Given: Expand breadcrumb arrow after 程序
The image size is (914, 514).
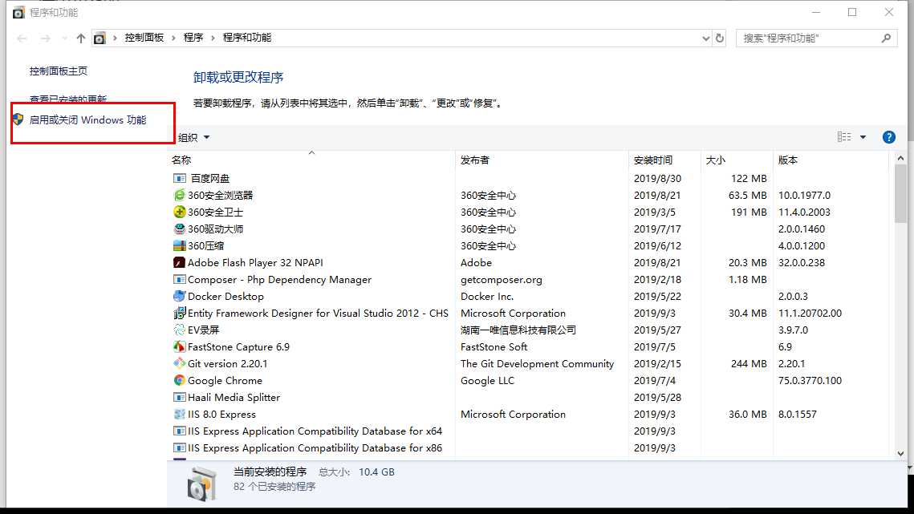Looking at the screenshot, I should [213, 38].
